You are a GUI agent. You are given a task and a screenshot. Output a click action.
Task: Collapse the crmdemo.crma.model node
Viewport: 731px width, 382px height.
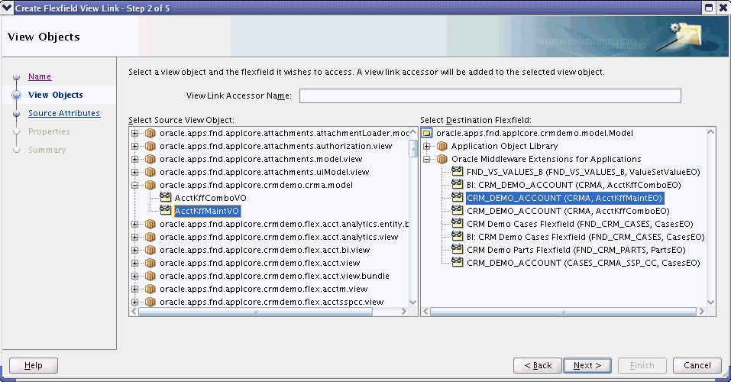point(134,185)
